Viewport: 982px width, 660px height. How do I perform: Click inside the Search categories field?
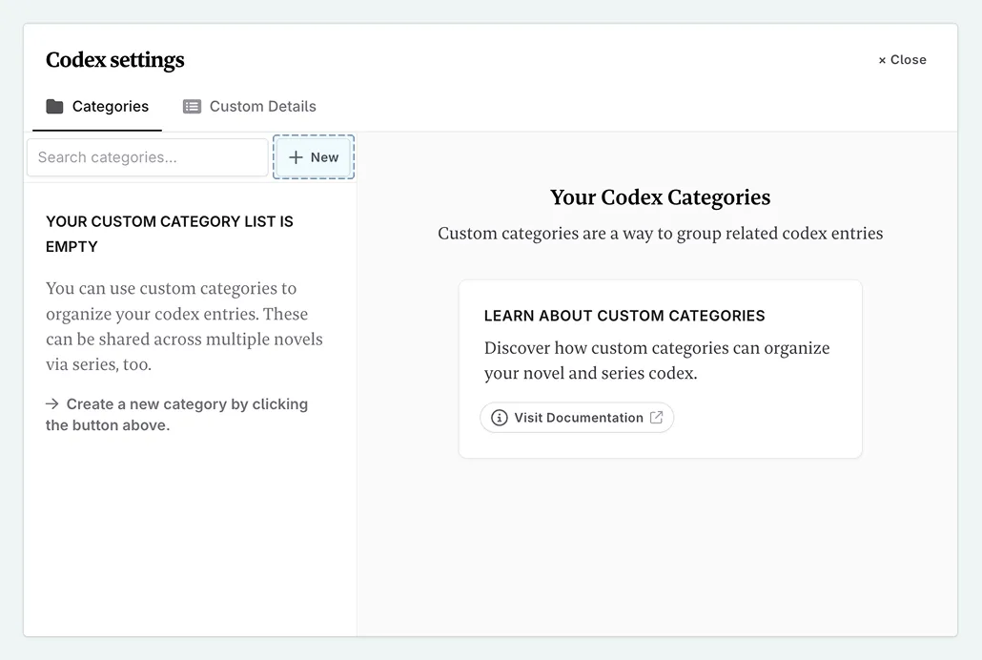pyautogui.click(x=147, y=156)
